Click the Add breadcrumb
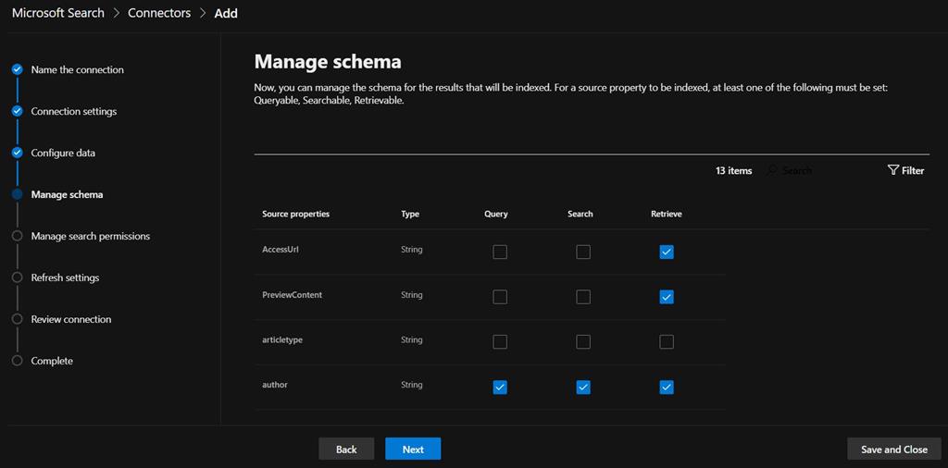948x468 pixels. [x=226, y=13]
